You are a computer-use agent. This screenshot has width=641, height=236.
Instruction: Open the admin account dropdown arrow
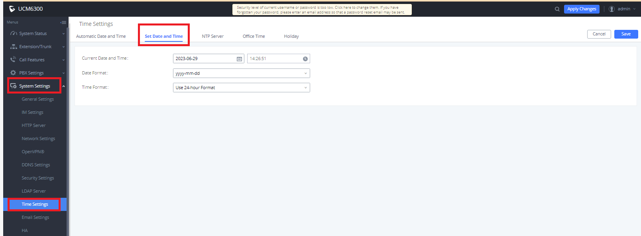click(634, 9)
